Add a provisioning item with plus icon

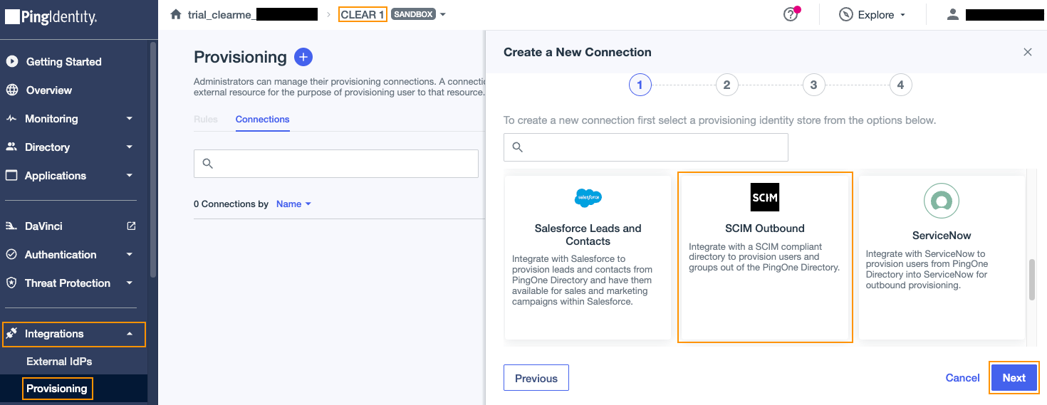[303, 57]
